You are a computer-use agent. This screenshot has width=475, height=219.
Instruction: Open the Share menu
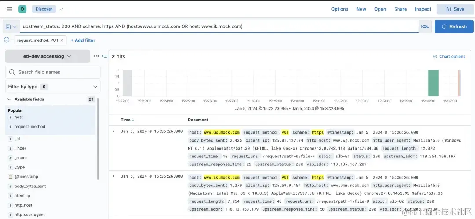coord(401,9)
